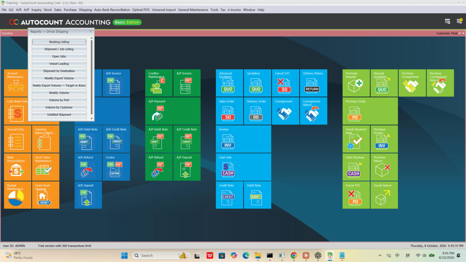Open the Consignment Return tile
The width and height of the screenshot is (466, 262).
tap(313, 111)
